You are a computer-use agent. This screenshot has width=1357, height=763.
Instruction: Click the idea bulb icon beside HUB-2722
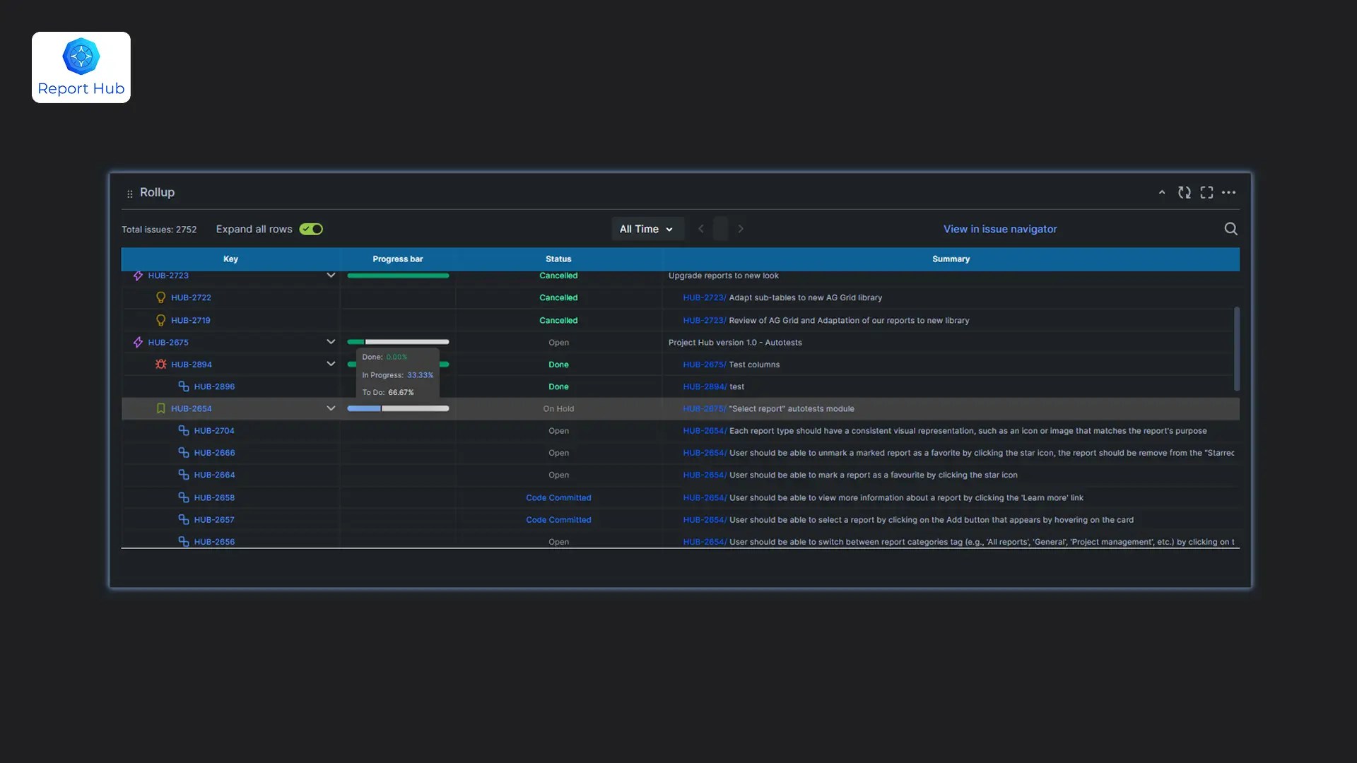160,297
